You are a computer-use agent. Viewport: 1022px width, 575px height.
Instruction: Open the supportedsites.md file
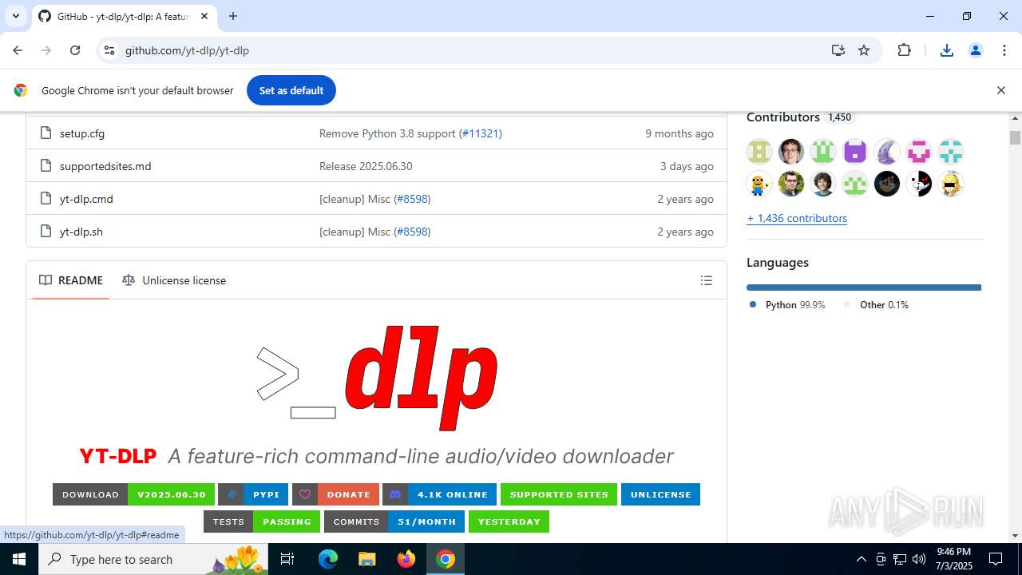[105, 166]
